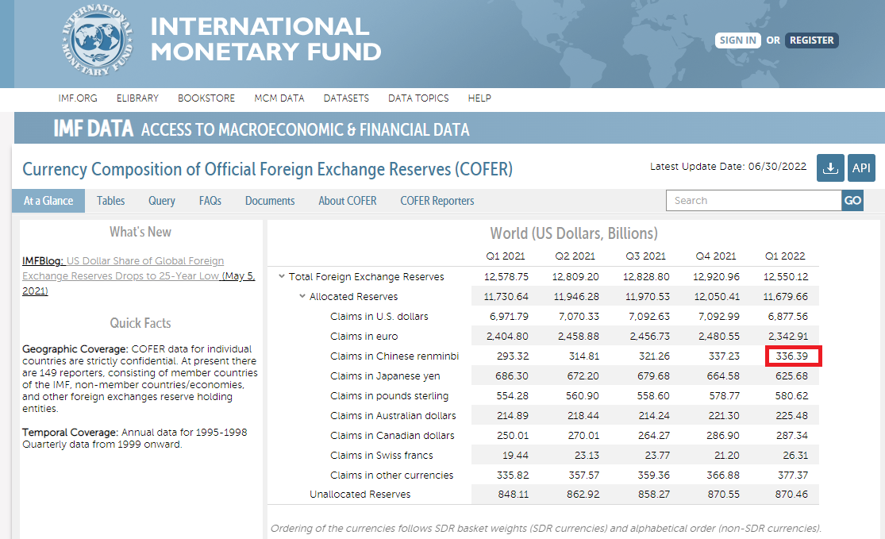The image size is (885, 539).
Task: Collapse the Allocated Reserves row
Action: (x=302, y=297)
